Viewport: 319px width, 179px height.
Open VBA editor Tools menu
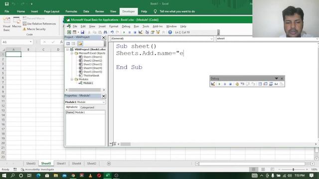click(146, 26)
